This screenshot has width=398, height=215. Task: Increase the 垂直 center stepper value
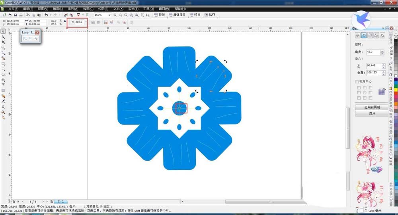pyautogui.click(x=384, y=71)
